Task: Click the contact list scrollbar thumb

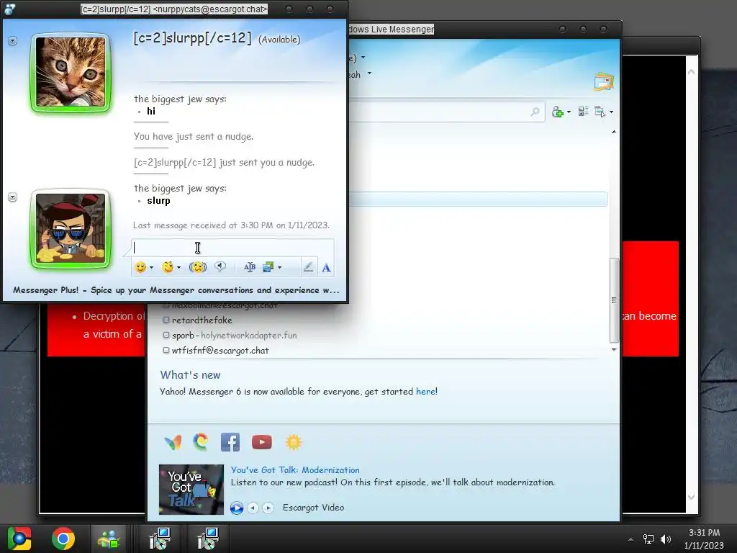Action: [613, 300]
